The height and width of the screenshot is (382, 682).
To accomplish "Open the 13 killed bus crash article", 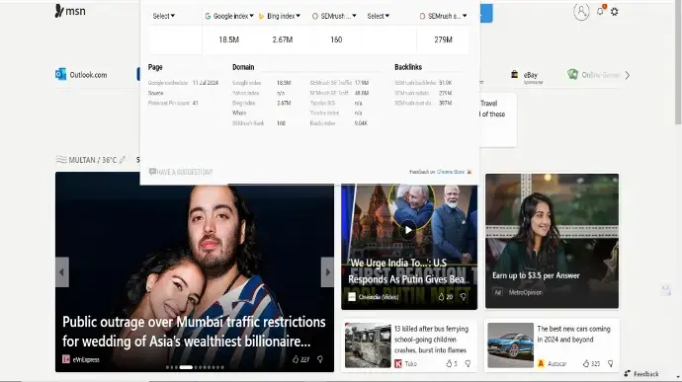I will 431,340.
